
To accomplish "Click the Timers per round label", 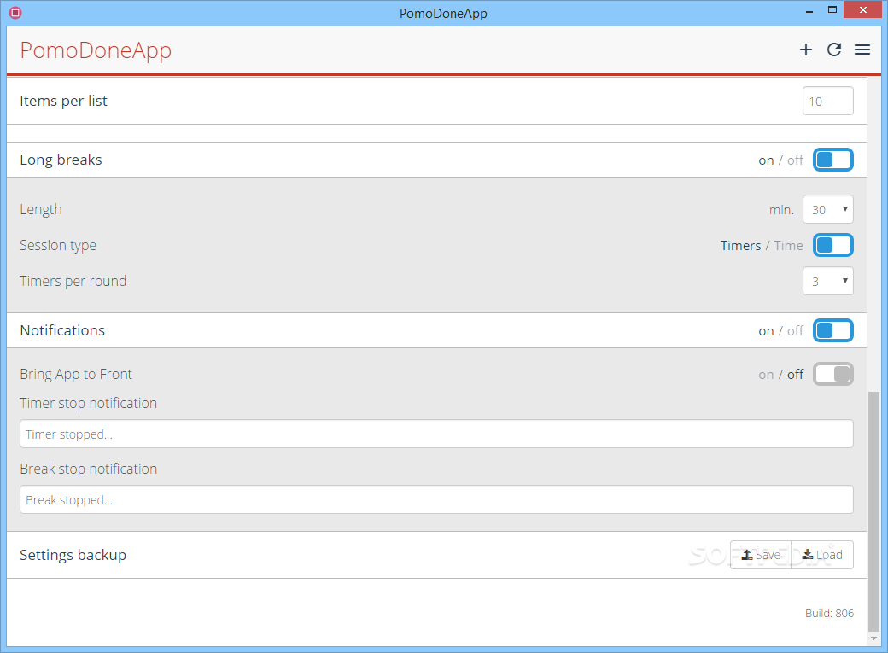I will pyautogui.click(x=73, y=281).
